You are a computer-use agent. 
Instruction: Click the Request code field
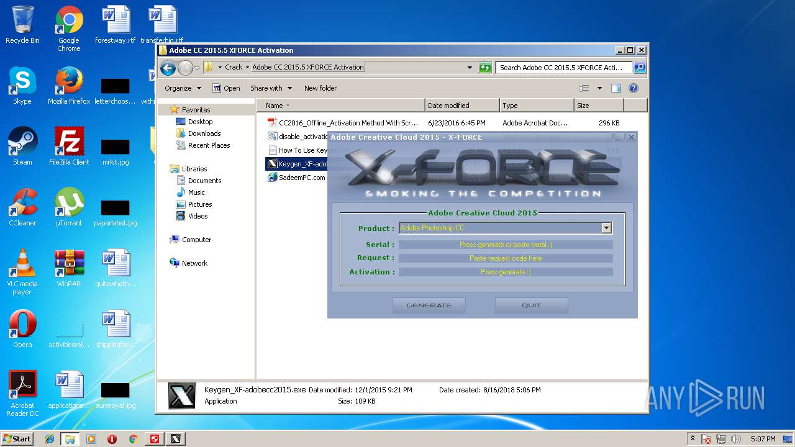point(506,258)
